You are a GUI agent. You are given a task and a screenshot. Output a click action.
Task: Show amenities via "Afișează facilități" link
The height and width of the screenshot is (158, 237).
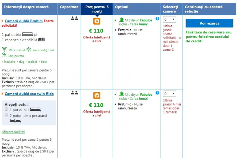point(13,132)
